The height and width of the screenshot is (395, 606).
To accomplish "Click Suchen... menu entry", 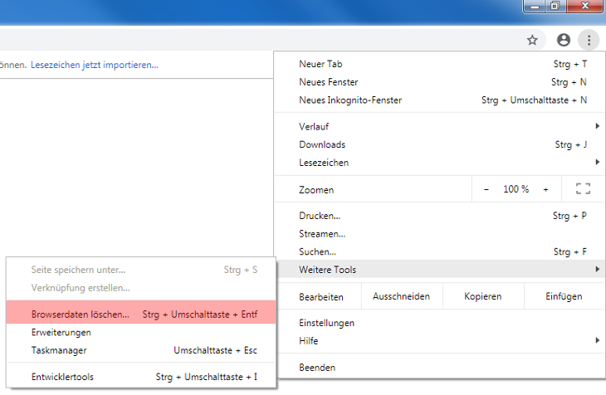I will pyautogui.click(x=440, y=251).
